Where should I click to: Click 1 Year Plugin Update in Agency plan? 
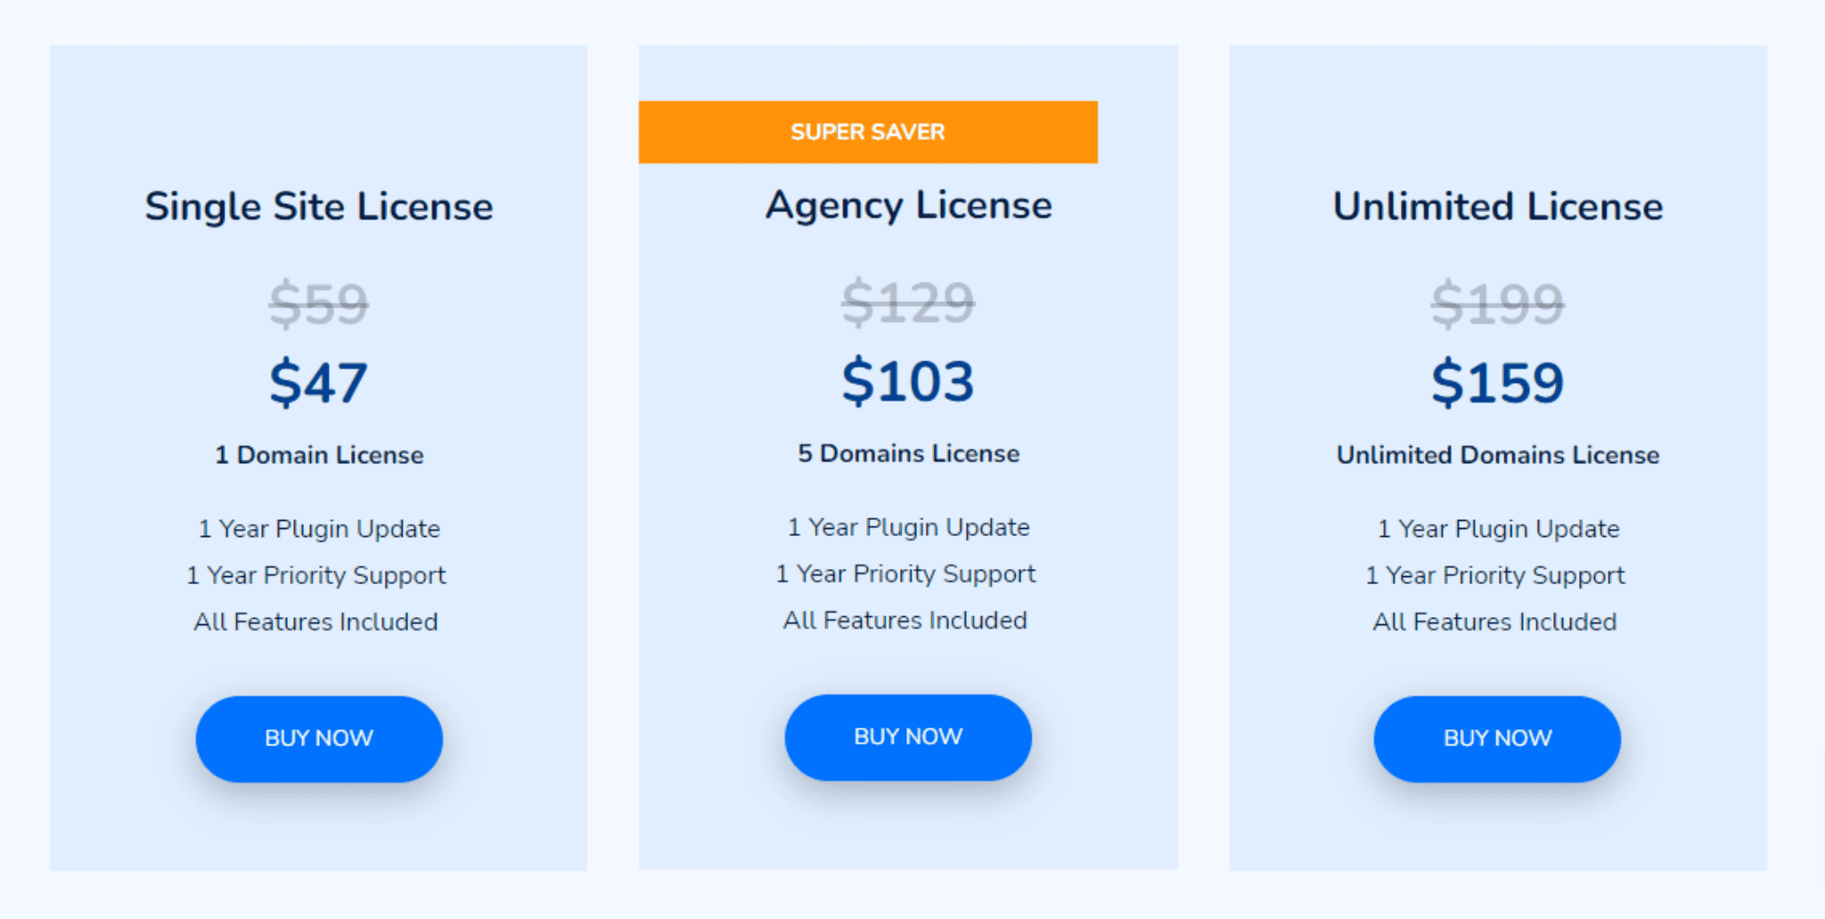(x=908, y=527)
